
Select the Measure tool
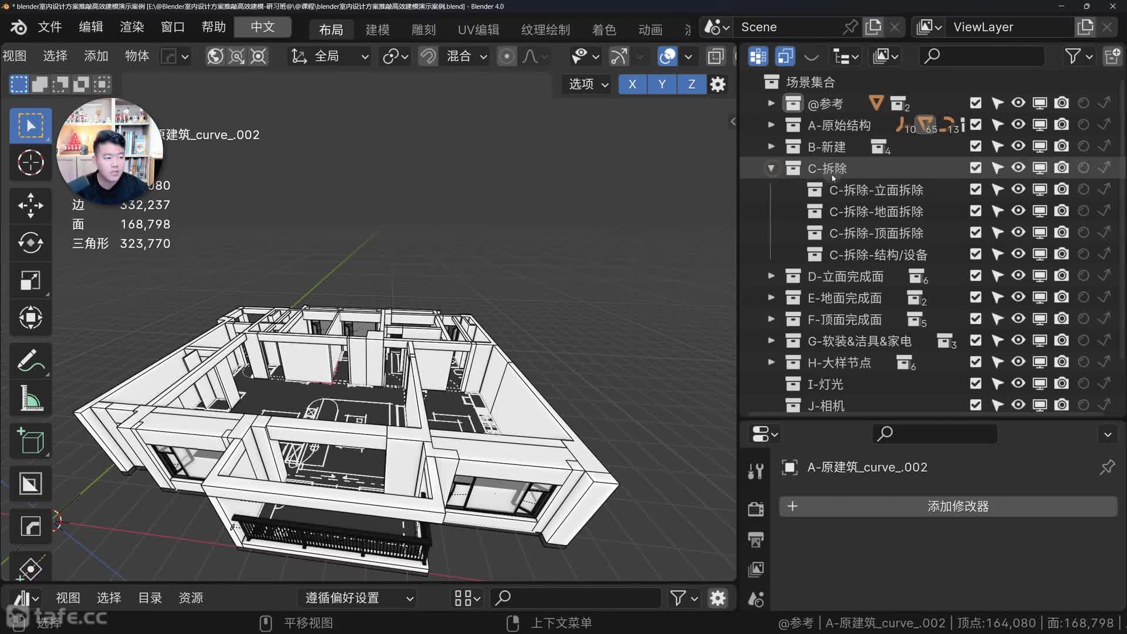tap(31, 399)
